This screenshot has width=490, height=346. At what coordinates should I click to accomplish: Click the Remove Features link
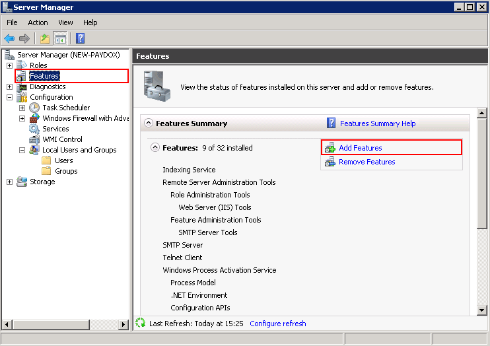coord(367,162)
